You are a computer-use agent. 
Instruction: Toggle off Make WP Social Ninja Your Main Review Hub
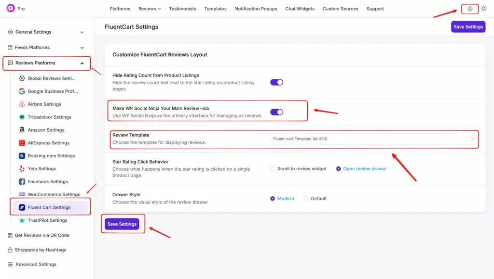coord(276,111)
